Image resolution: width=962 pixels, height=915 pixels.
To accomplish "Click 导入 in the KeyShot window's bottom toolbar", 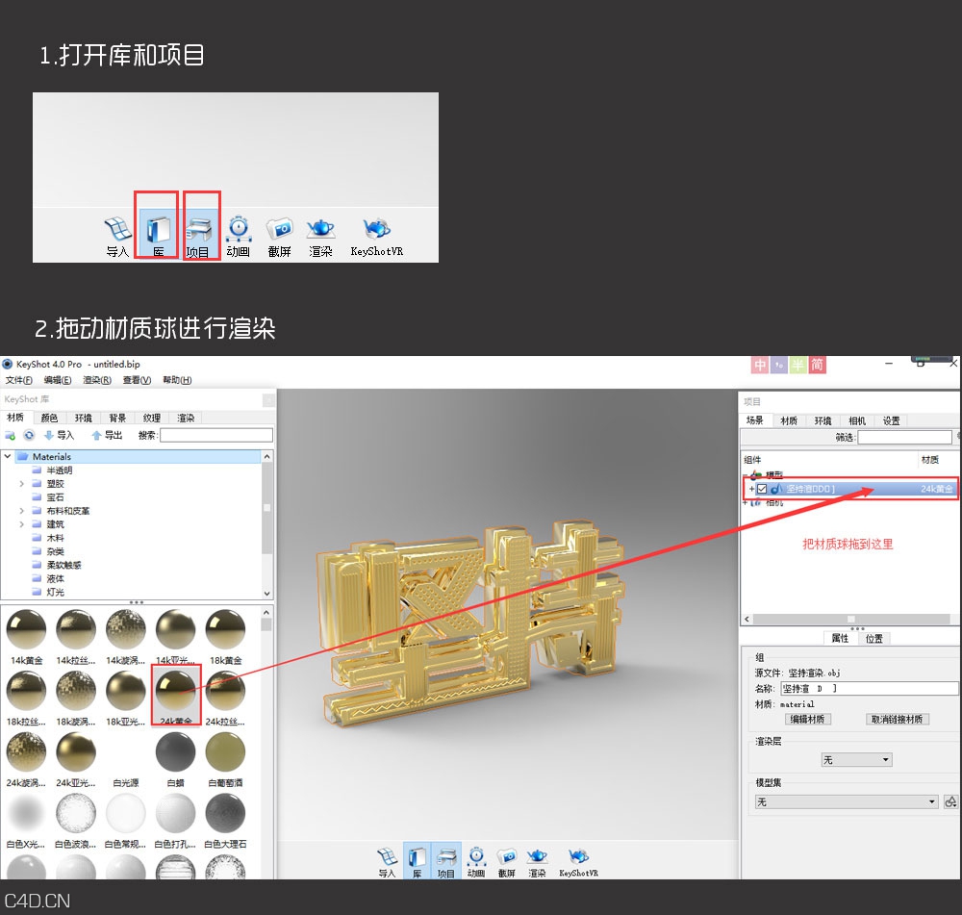I will tap(387, 862).
